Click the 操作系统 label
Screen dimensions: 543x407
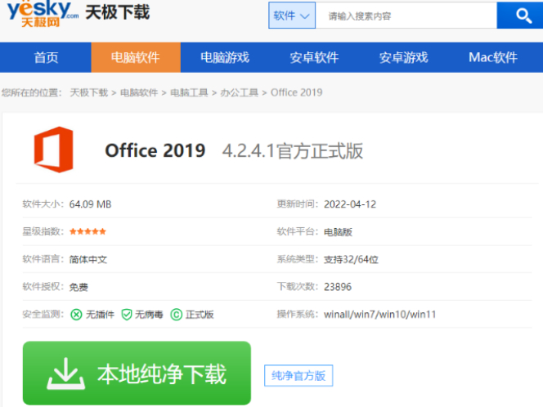click(x=298, y=315)
